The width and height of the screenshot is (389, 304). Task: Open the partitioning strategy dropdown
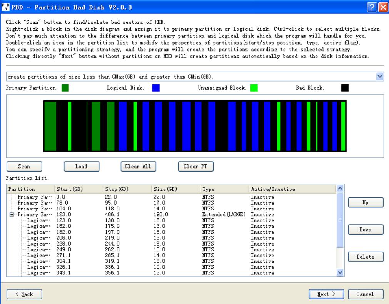point(379,77)
